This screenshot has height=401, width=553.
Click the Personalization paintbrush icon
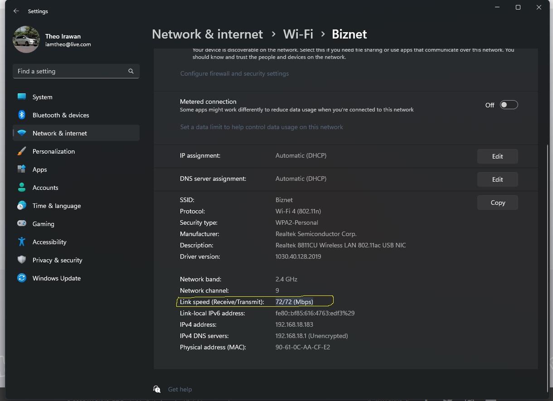(22, 151)
